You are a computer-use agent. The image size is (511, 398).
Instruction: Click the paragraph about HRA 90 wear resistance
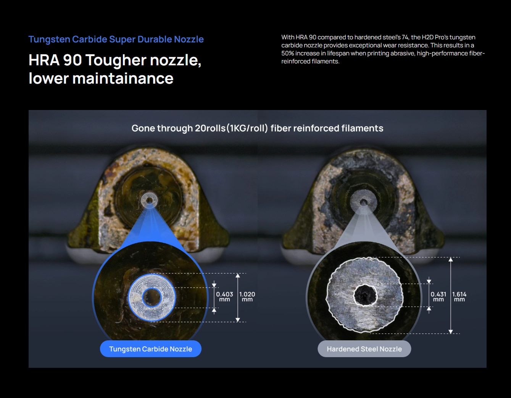click(383, 49)
